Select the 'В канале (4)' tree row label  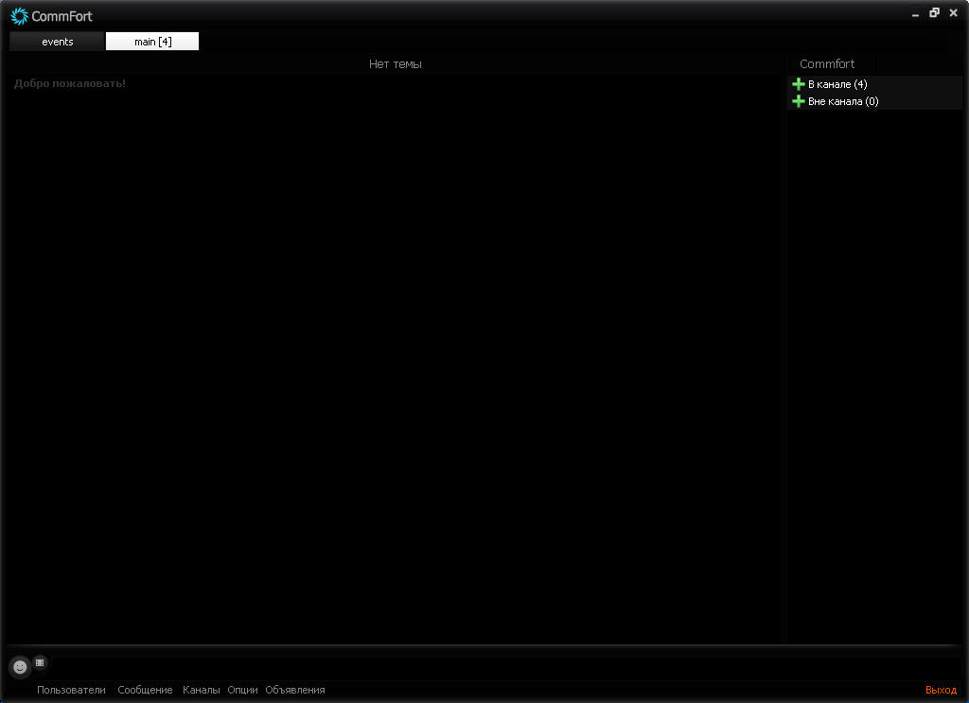[837, 84]
